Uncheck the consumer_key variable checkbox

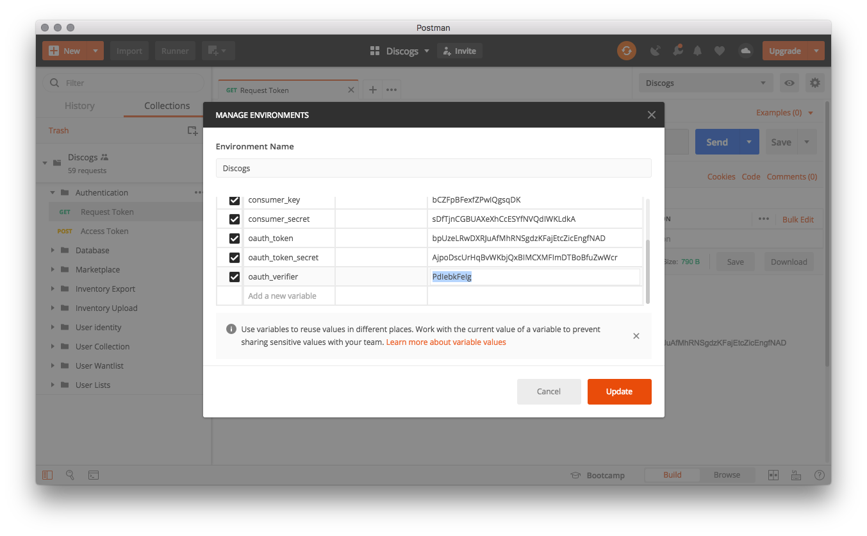click(235, 200)
